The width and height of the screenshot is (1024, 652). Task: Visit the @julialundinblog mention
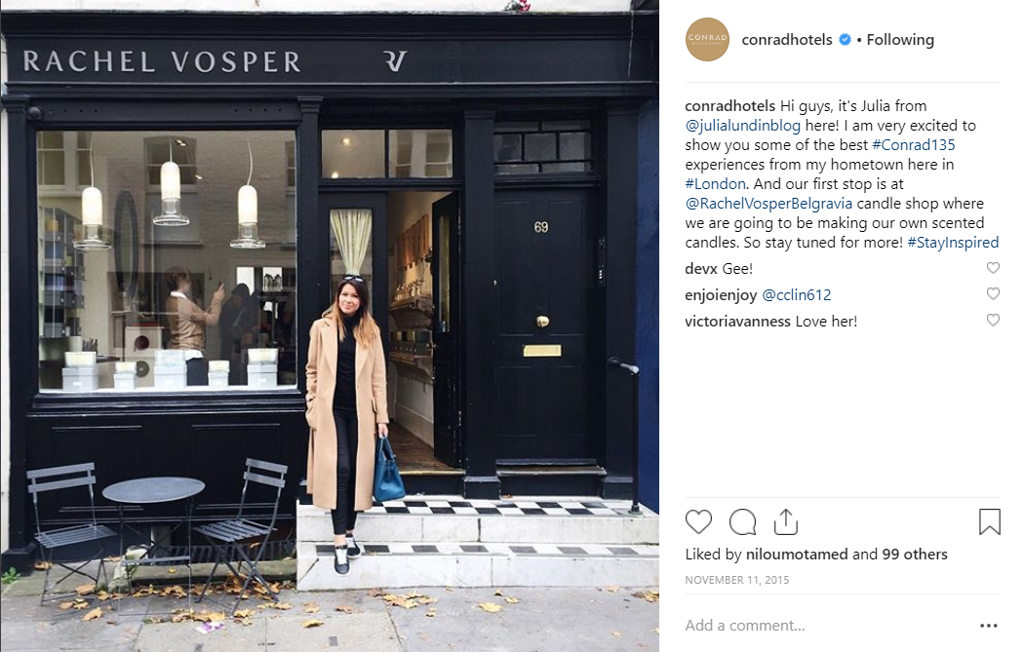[742, 126]
